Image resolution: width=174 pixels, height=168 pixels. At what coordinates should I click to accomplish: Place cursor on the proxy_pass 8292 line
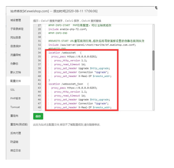pyautogui.click(x=74, y=57)
